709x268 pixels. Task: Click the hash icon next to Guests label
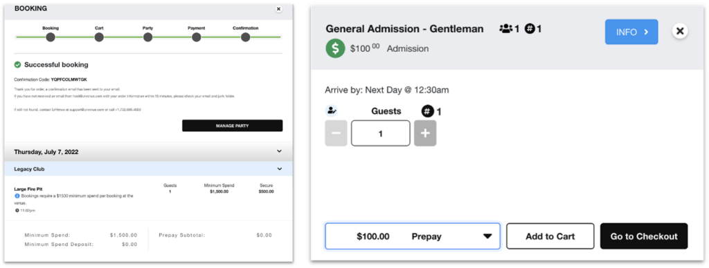(x=428, y=111)
